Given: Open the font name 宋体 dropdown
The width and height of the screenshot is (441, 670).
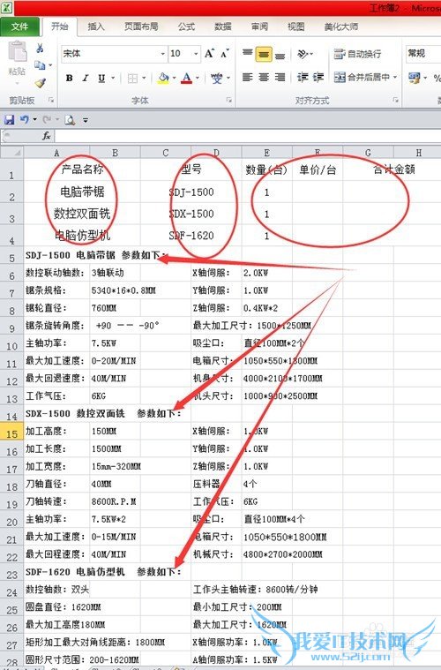Looking at the screenshot, I should 162,54.
